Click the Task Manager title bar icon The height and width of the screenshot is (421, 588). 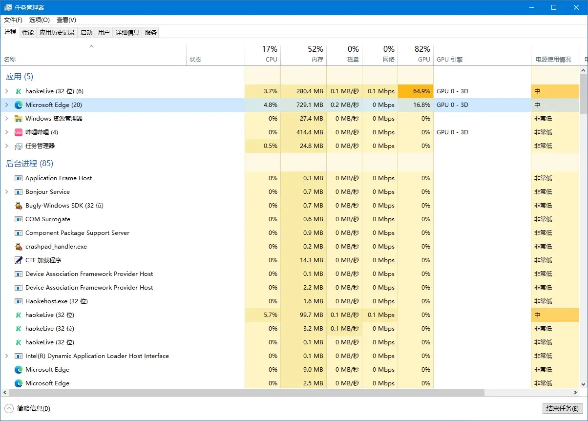[8, 7]
